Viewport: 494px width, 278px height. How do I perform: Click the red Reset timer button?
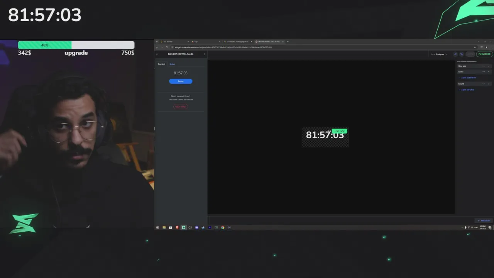coord(181,107)
